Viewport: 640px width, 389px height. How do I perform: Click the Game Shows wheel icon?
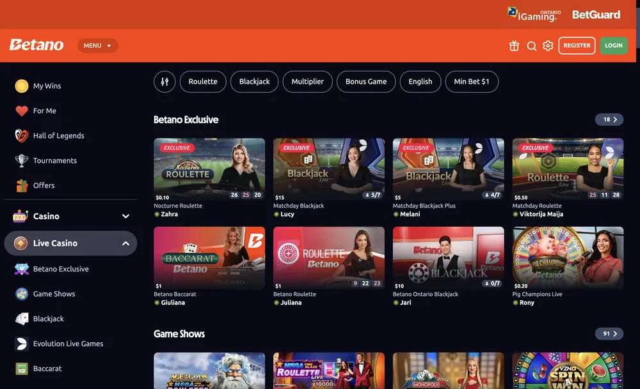pyautogui.click(x=22, y=294)
